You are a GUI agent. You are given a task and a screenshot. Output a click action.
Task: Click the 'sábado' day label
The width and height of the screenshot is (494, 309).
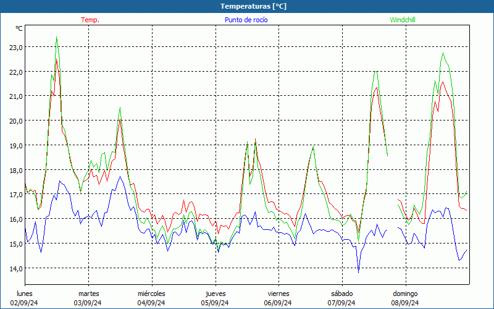pyautogui.click(x=342, y=294)
